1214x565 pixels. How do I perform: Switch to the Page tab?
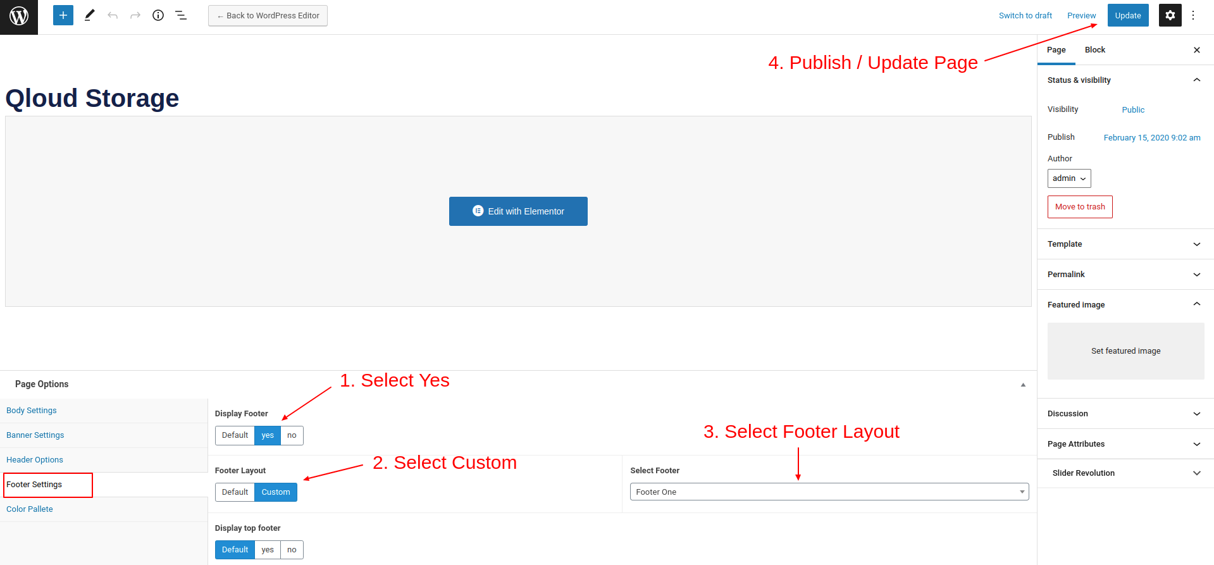[1056, 50]
